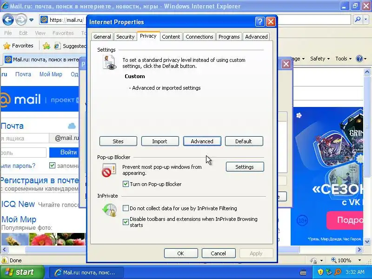
Task: Toggle the запомнить remember checkbox
Action: coord(52,165)
